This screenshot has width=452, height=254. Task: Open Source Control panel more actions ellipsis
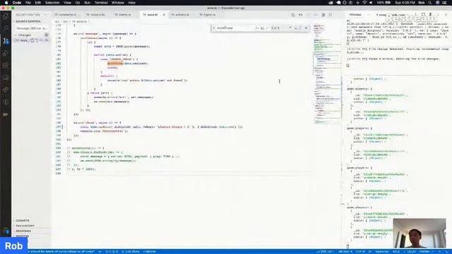coord(45,14)
